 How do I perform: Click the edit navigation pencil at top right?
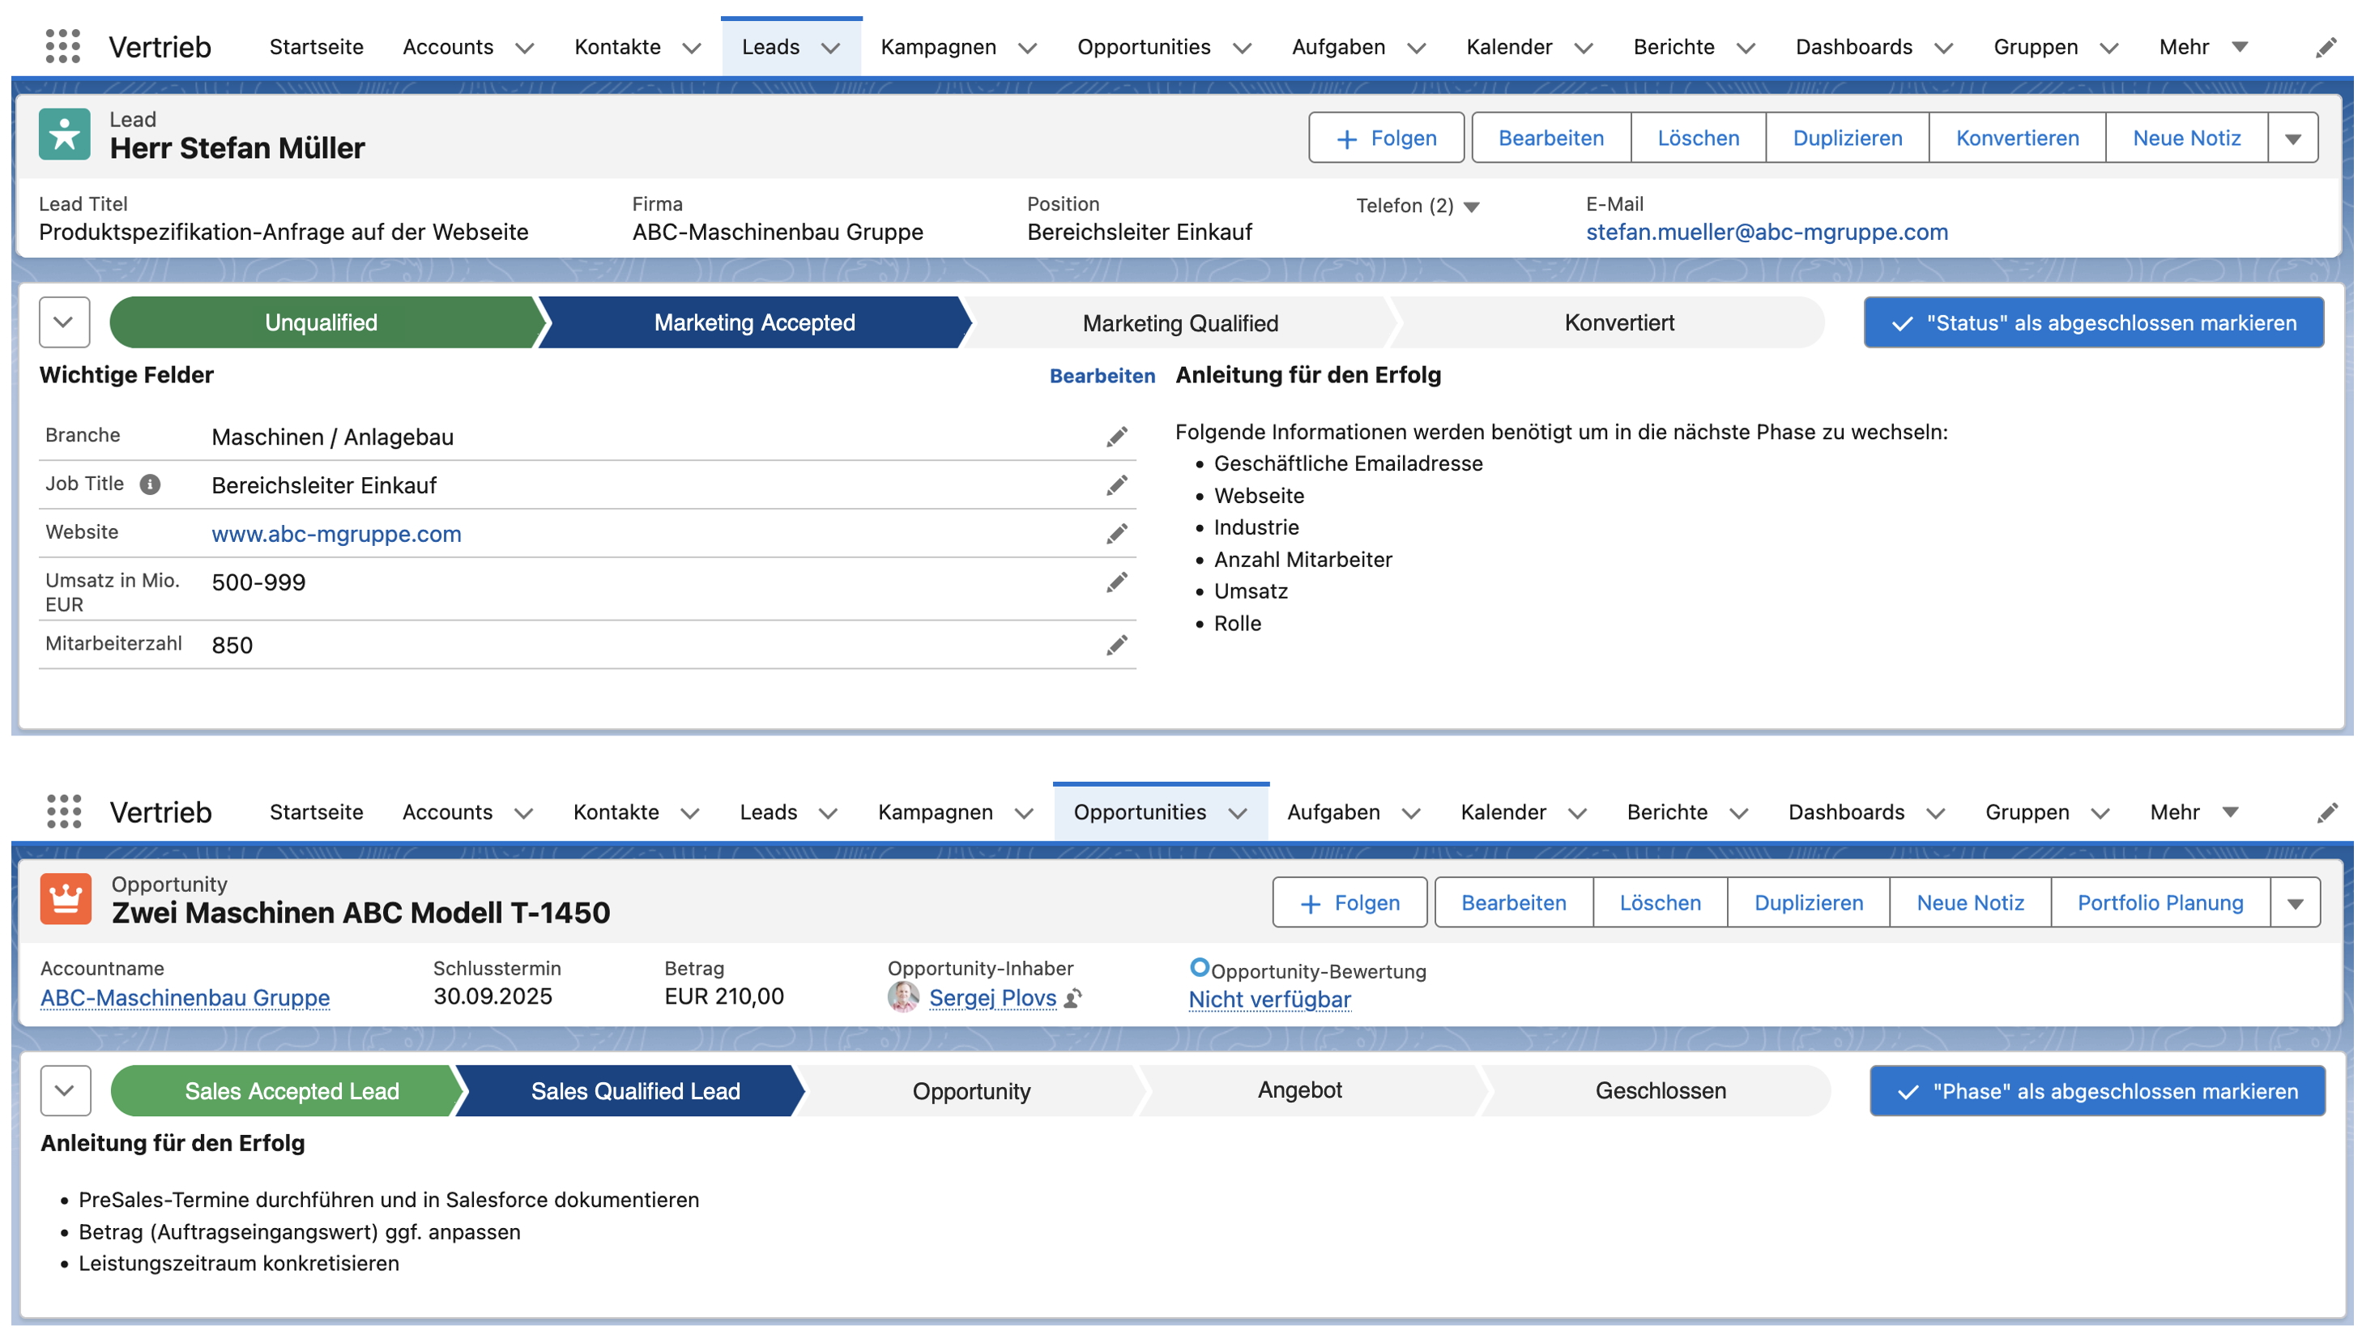(x=2326, y=48)
